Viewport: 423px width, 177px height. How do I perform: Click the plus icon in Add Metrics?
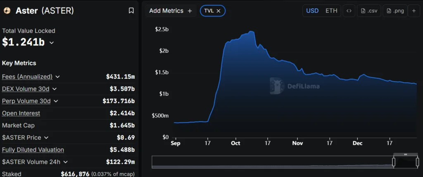click(x=190, y=11)
